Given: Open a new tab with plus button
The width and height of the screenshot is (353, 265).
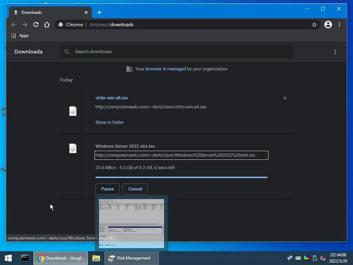Looking at the screenshot, I should (x=99, y=12).
